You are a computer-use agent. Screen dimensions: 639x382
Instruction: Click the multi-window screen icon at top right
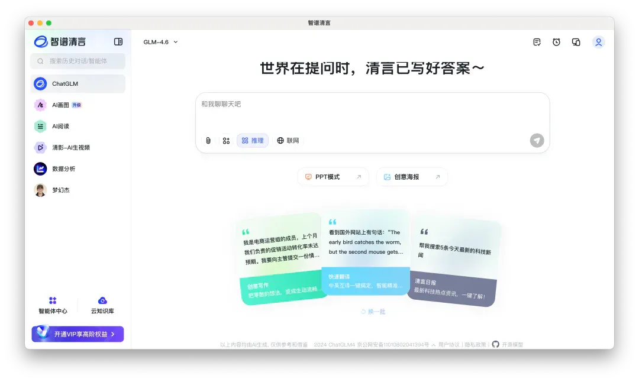[x=576, y=42]
